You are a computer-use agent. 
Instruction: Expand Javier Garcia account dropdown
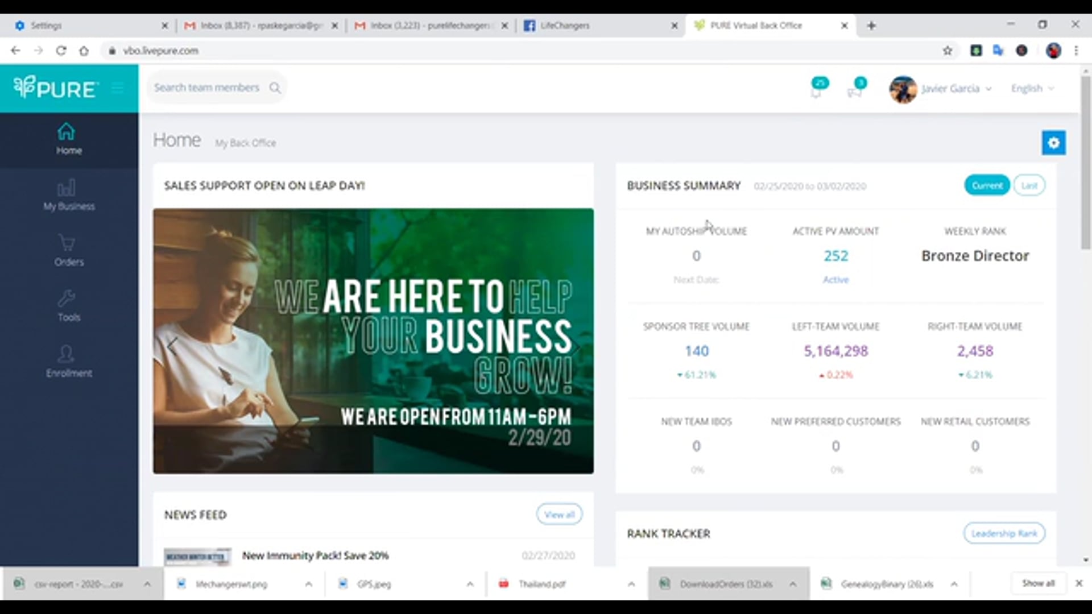point(988,89)
